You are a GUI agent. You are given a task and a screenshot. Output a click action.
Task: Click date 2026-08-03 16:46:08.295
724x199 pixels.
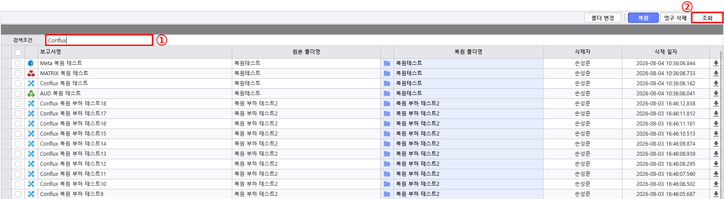coord(666,164)
